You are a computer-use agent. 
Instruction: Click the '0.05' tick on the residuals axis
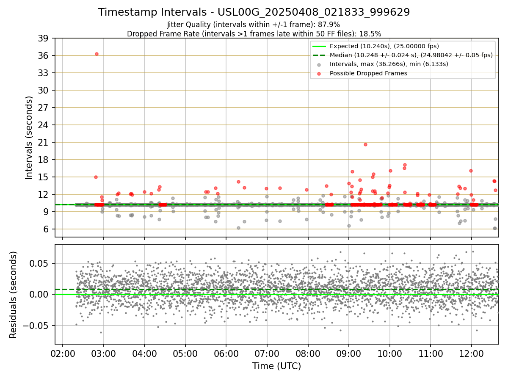(39, 263)
